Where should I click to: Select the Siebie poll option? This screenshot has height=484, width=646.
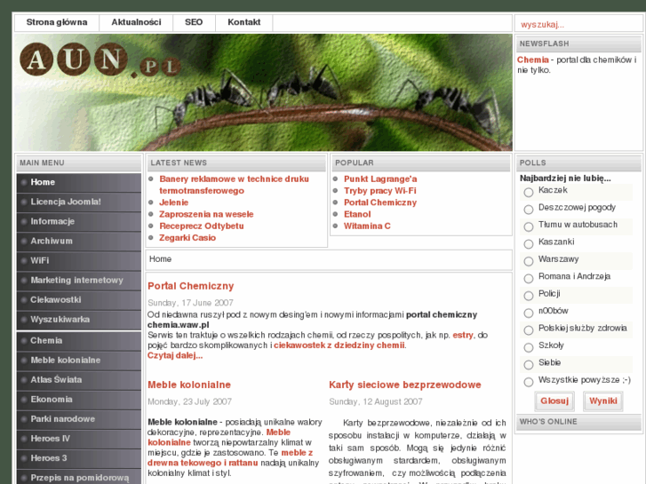tap(529, 365)
